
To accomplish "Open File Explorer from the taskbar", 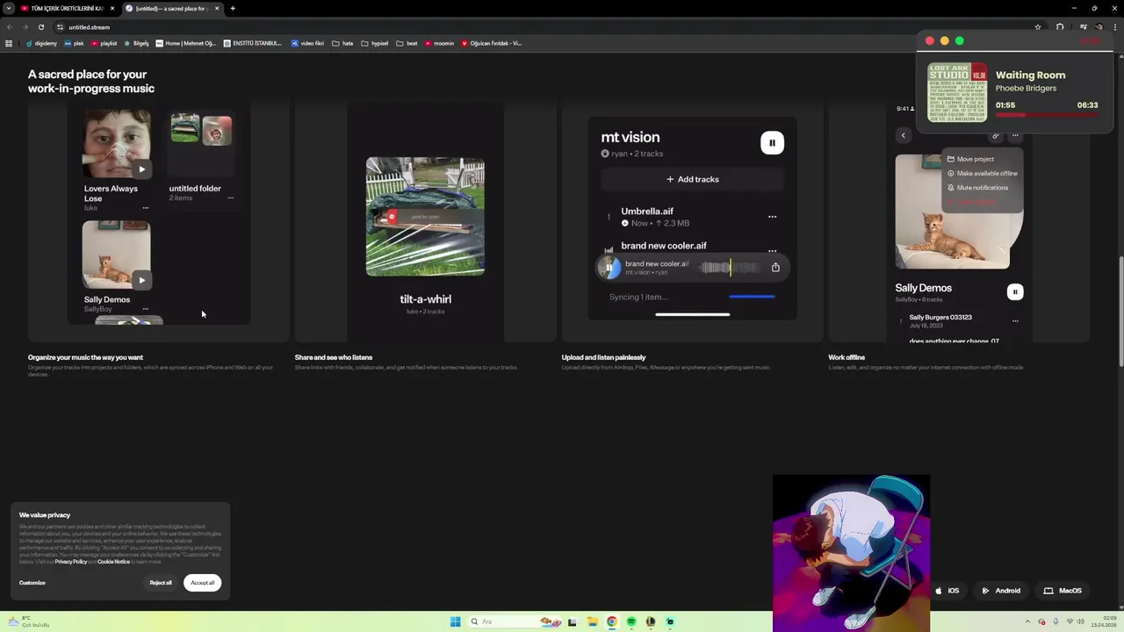I will 592,621.
